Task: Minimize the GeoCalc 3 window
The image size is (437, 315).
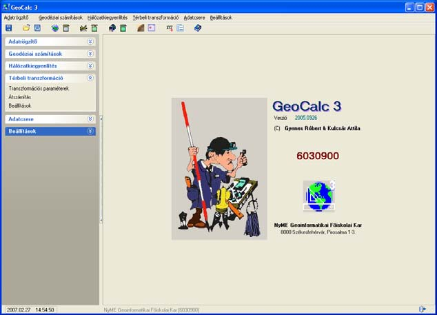Action: click(409, 8)
